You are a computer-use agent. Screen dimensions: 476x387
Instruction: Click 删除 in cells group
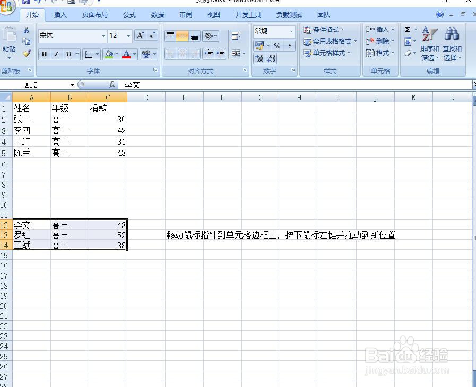[x=380, y=41]
